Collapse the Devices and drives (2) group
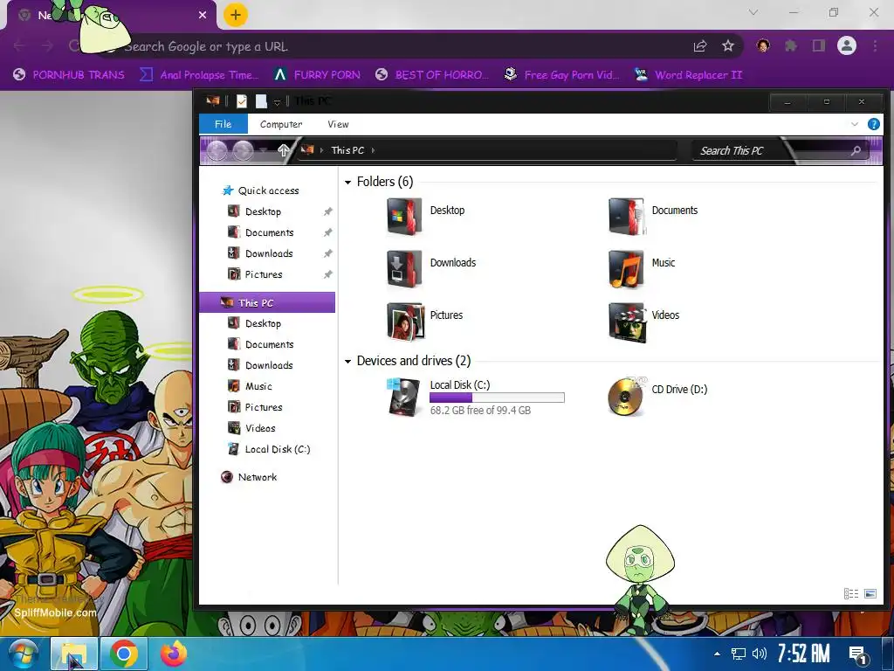 tap(347, 362)
